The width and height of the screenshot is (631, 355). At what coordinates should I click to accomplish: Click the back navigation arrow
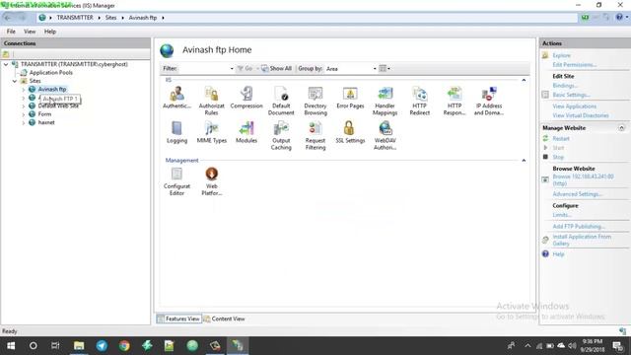[8, 18]
